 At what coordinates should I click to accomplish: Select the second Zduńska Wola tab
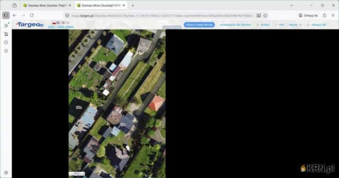[x=101, y=6]
